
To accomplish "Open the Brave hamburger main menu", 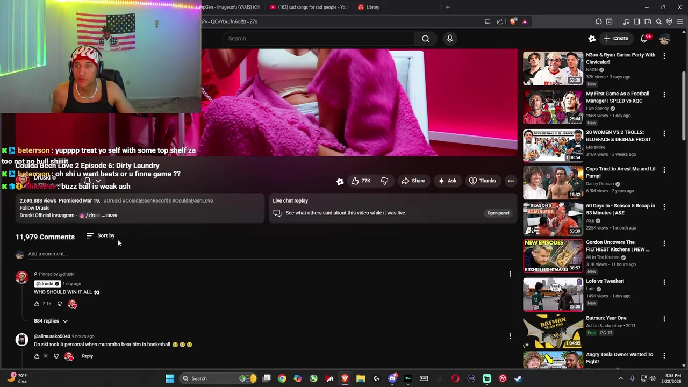I will [x=680, y=21].
